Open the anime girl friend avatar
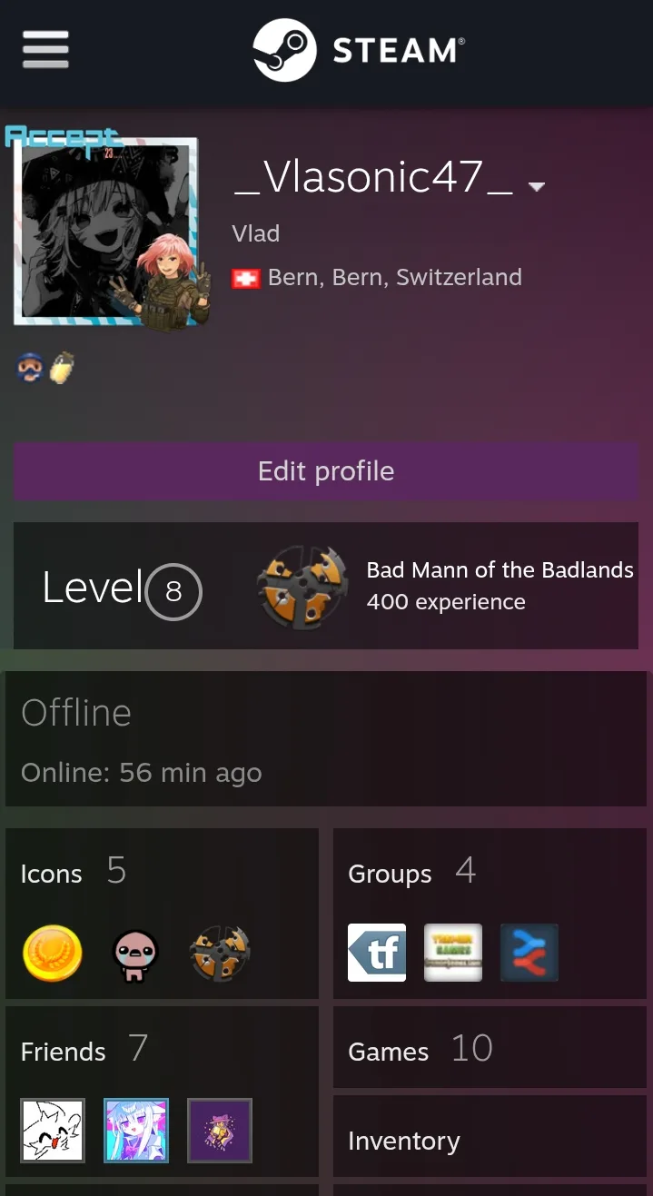This screenshot has height=1196, width=653. point(136,1131)
